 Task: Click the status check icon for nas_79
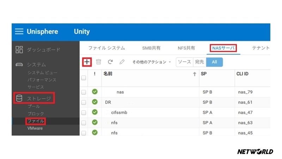[95, 92]
